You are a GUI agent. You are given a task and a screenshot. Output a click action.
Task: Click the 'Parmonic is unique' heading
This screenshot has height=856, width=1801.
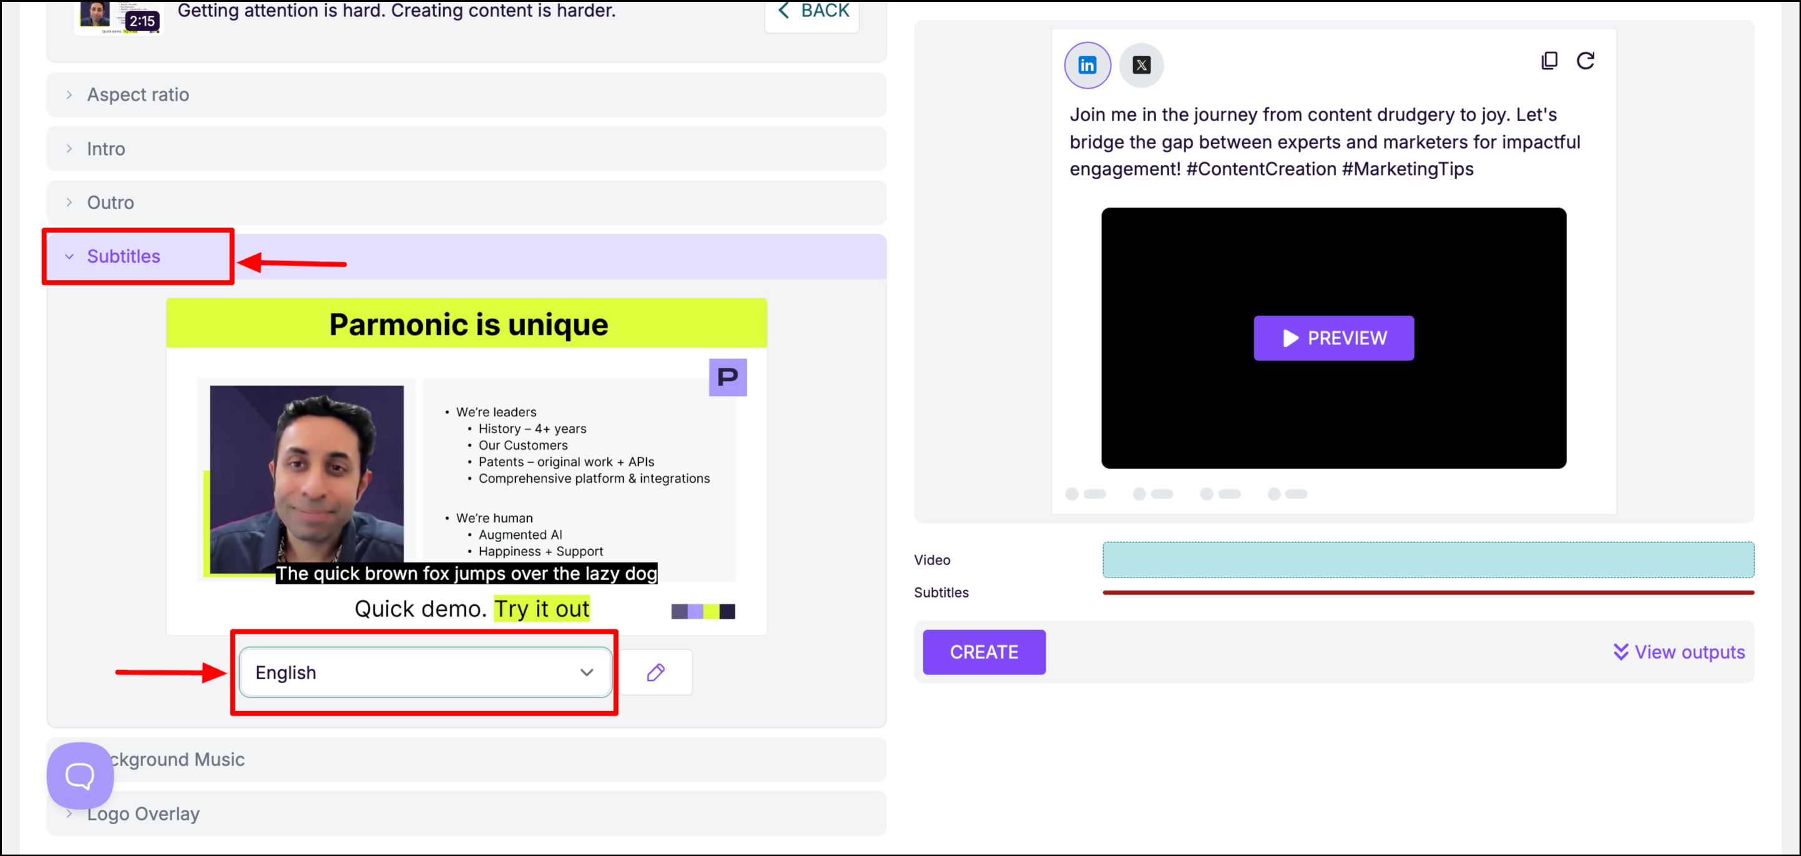[x=468, y=324]
